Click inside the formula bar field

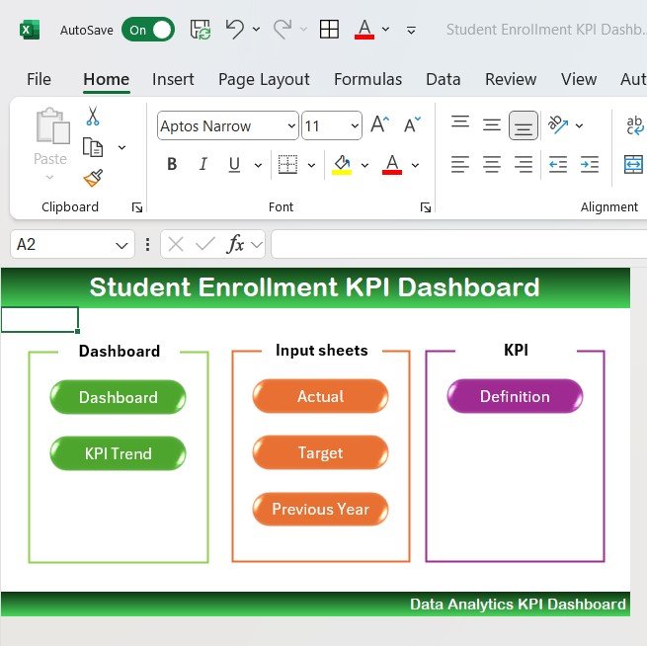(459, 244)
